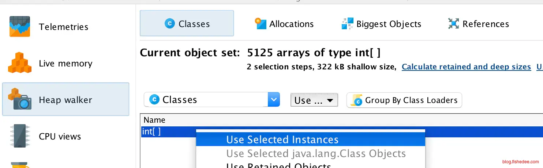This screenshot has height=168, width=543.
Task: Click the Allocations tab icon
Action: [x=261, y=24]
